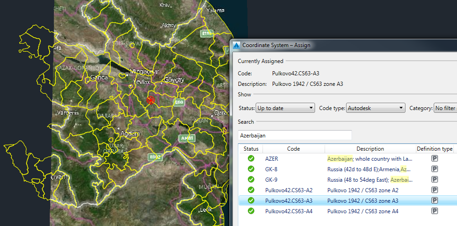
Task: Open the Code type dropdown set to Autodesk
Action: pos(376,108)
